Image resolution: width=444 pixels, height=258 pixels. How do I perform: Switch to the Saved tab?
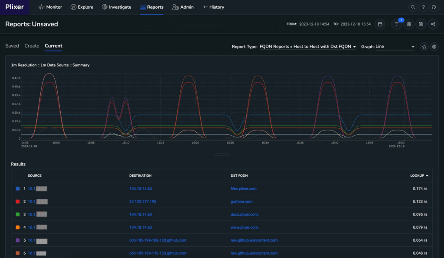point(12,46)
